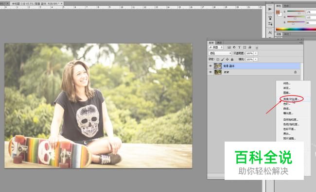Select the 背景 layer name
The width and height of the screenshot is (316, 192).
tap(226, 72)
